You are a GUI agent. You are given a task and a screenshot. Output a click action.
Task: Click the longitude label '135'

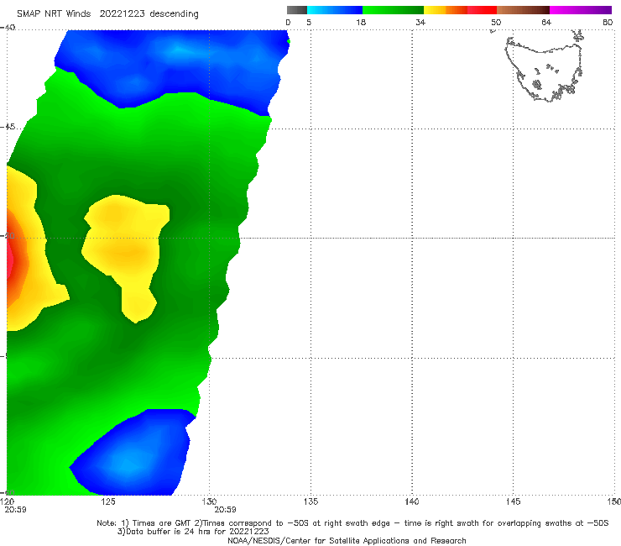(x=310, y=501)
